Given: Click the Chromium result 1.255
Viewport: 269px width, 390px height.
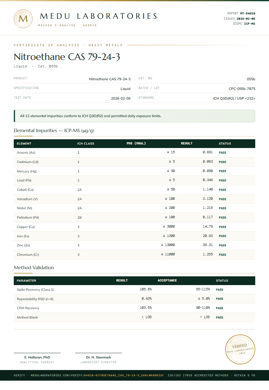Looking at the screenshot, I should [208, 254].
